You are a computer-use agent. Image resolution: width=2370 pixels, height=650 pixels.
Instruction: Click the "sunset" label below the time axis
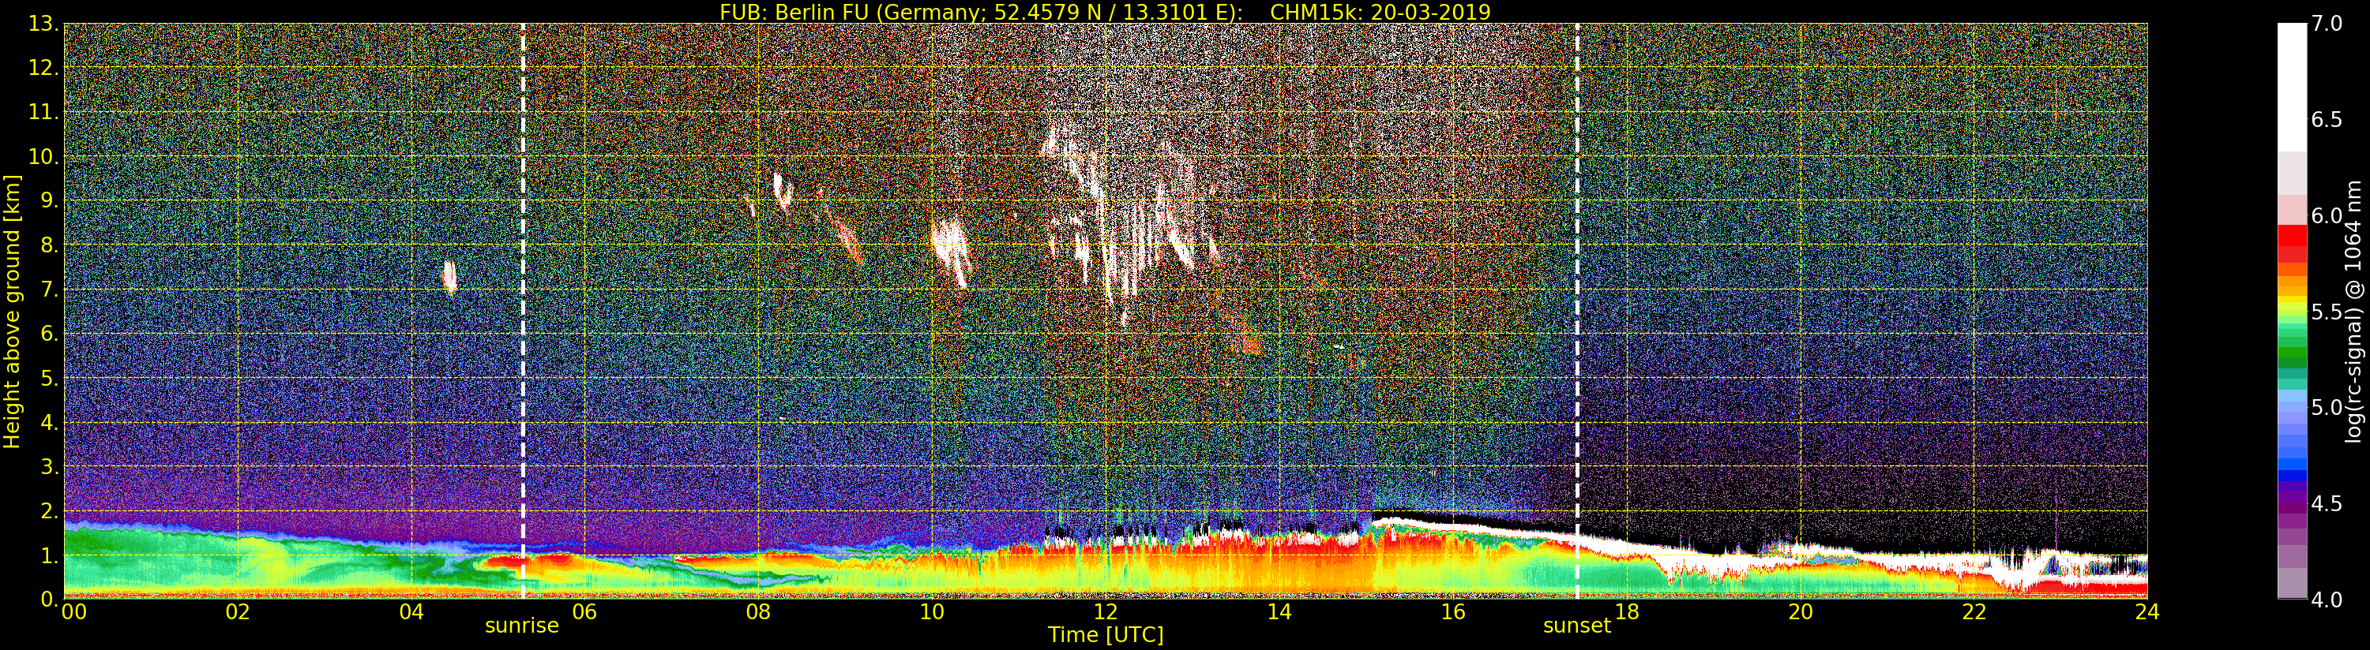point(1577,626)
